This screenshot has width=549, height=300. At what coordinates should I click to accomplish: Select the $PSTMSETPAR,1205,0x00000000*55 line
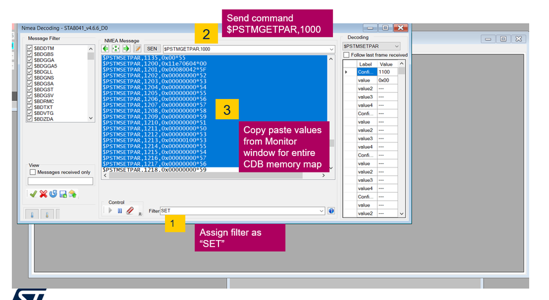[x=155, y=93]
